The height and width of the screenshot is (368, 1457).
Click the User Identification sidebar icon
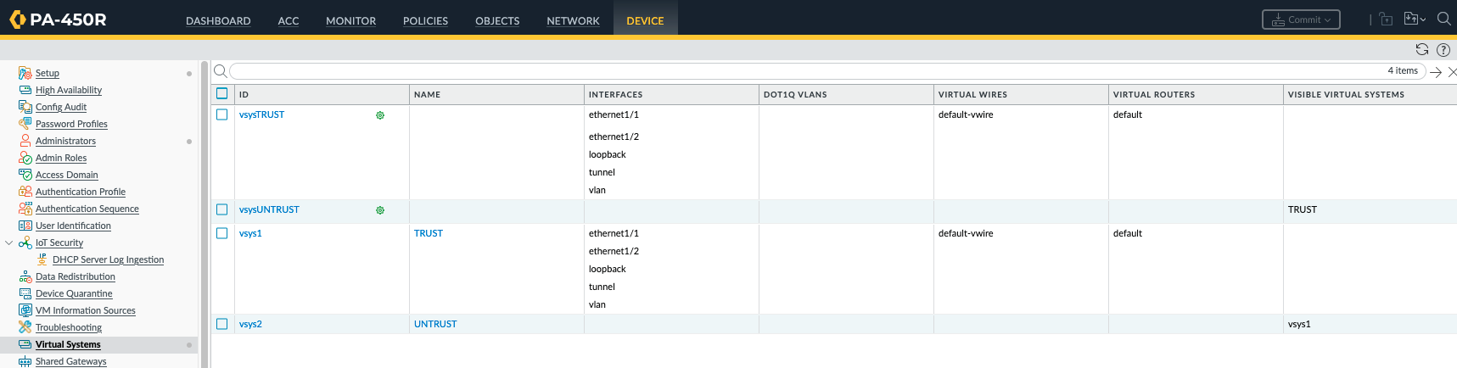click(25, 226)
